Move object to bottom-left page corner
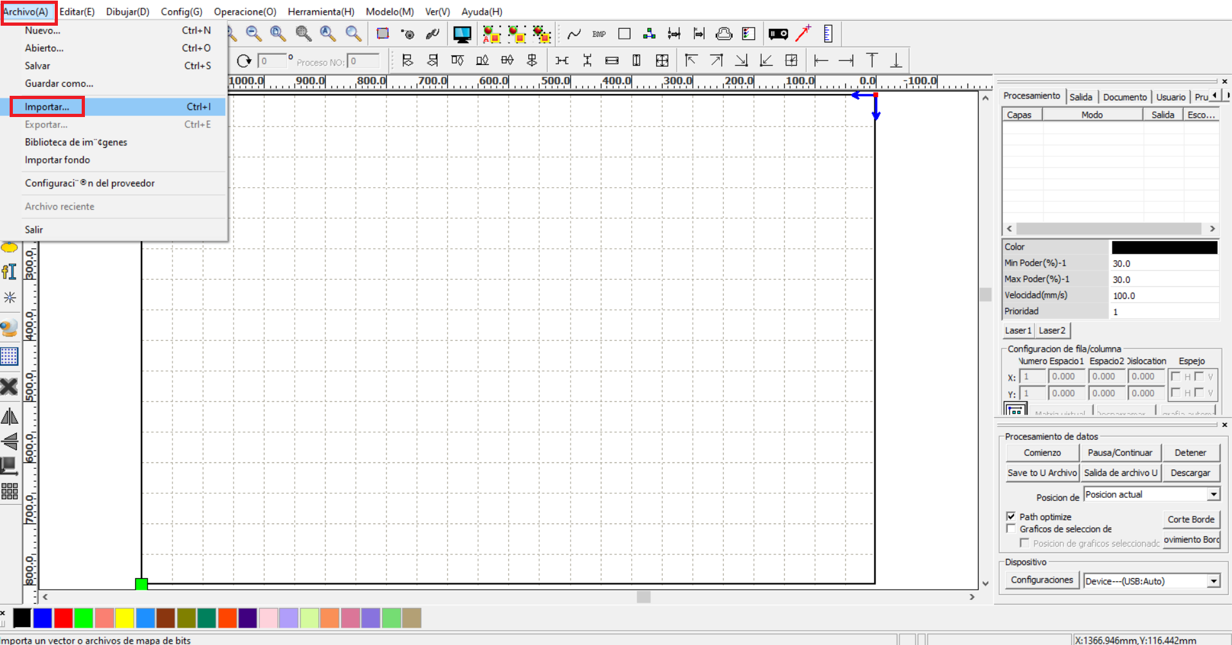 tap(766, 60)
